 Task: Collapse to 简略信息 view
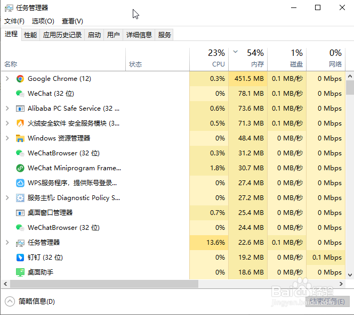[31, 301]
